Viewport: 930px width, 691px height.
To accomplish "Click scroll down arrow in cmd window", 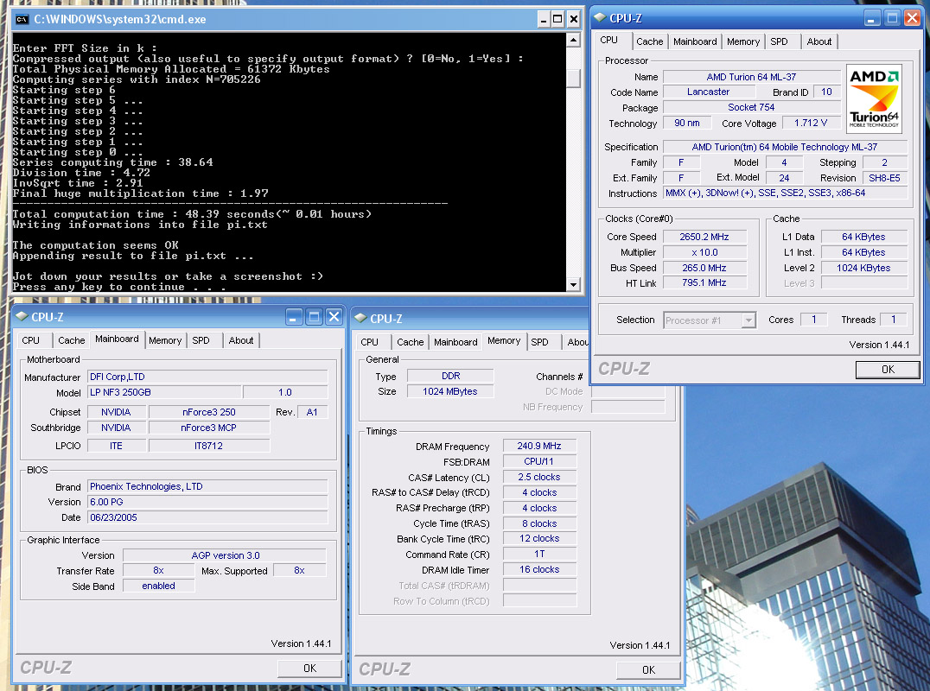I will pos(573,284).
